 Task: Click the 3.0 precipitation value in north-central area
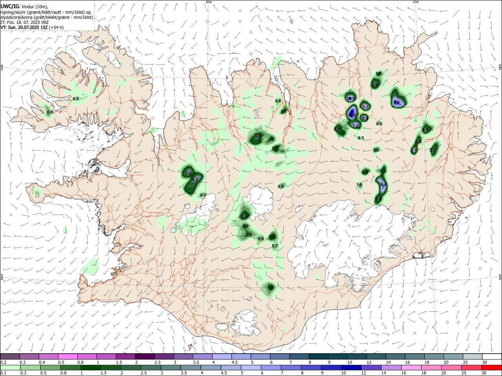click(x=258, y=136)
